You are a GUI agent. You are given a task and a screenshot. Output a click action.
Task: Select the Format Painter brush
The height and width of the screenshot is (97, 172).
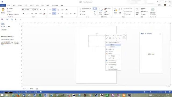(x=8, y=14)
